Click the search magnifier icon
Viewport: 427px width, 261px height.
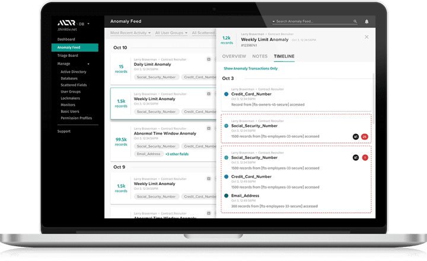355,21
